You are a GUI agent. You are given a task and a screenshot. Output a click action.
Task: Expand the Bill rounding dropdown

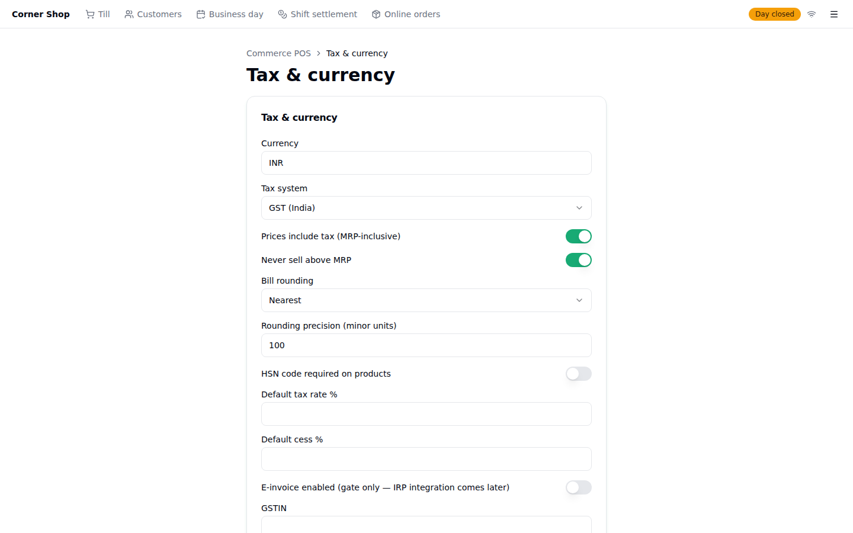click(426, 300)
